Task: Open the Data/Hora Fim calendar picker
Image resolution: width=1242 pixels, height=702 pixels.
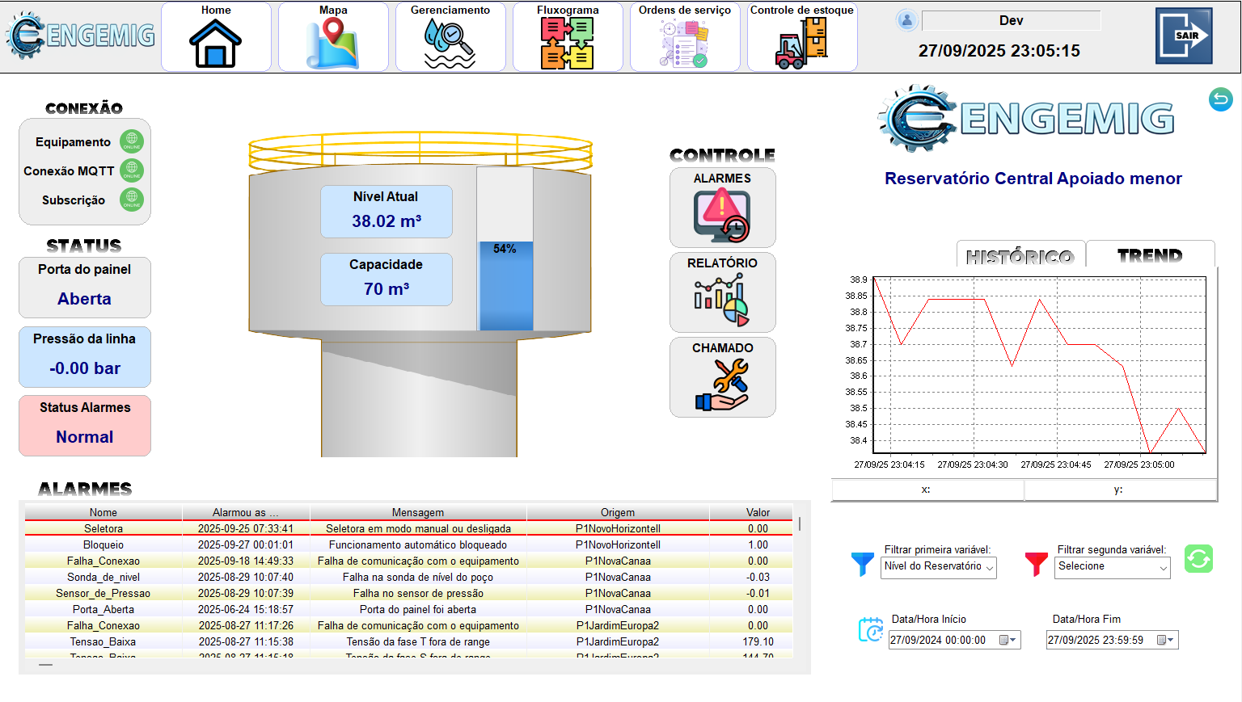Action: point(1165,641)
